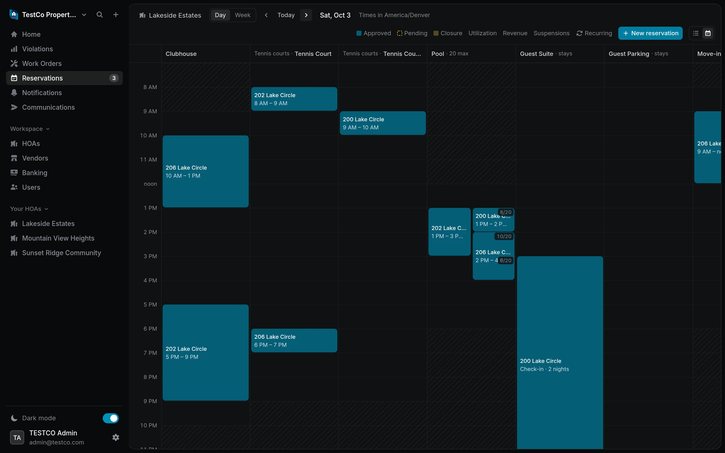Go to Work Orders page
Image resolution: width=725 pixels, height=453 pixels.
pyautogui.click(x=64, y=63)
